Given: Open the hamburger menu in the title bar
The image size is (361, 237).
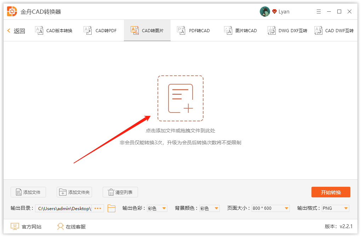Looking at the screenshot, I should [319, 11].
